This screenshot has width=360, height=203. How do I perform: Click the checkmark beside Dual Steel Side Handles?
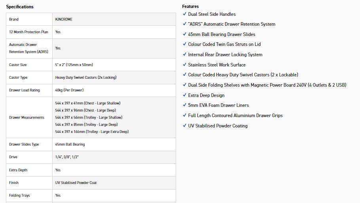[x=184, y=14]
